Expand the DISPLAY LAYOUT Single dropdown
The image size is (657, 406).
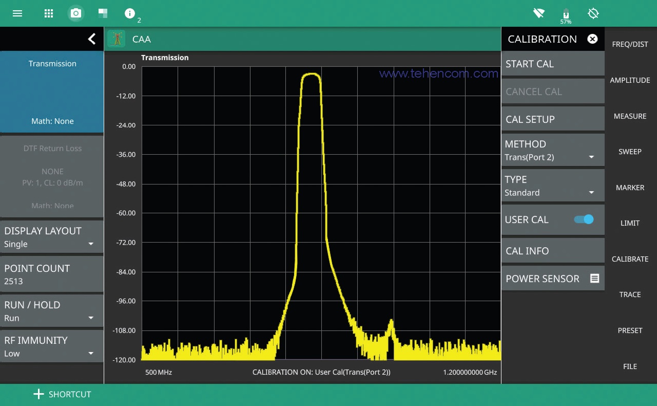coord(52,237)
